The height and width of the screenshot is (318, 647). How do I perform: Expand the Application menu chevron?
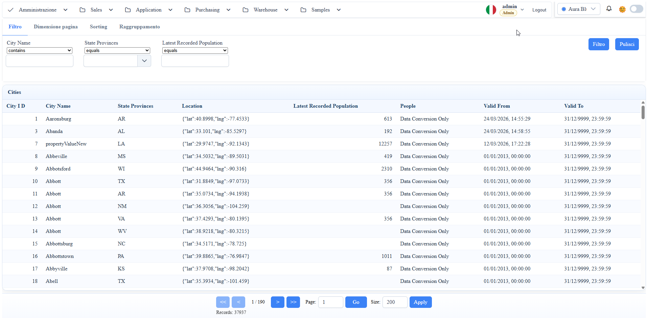170,10
